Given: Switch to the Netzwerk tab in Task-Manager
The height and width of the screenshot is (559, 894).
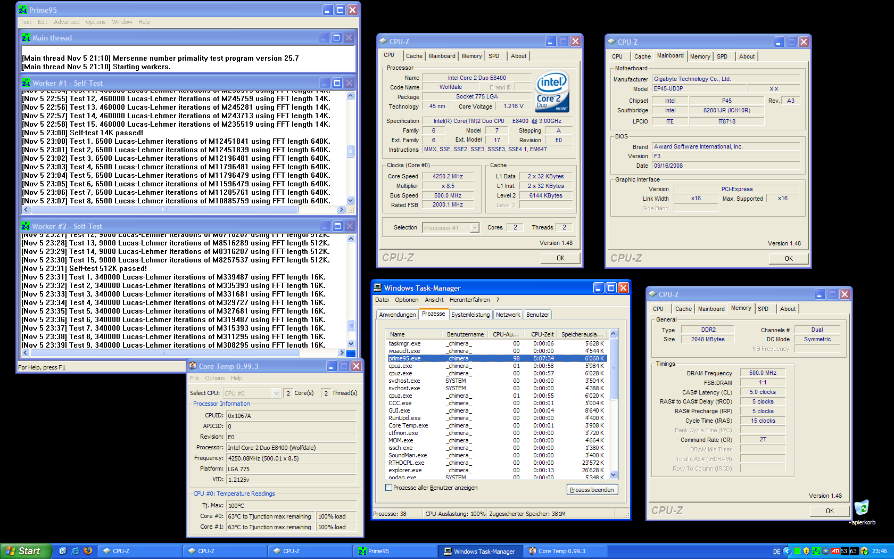Looking at the screenshot, I should click(x=508, y=315).
